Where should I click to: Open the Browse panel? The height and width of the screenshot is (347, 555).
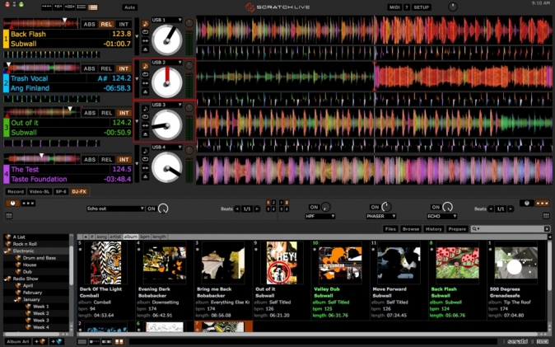[x=411, y=229]
